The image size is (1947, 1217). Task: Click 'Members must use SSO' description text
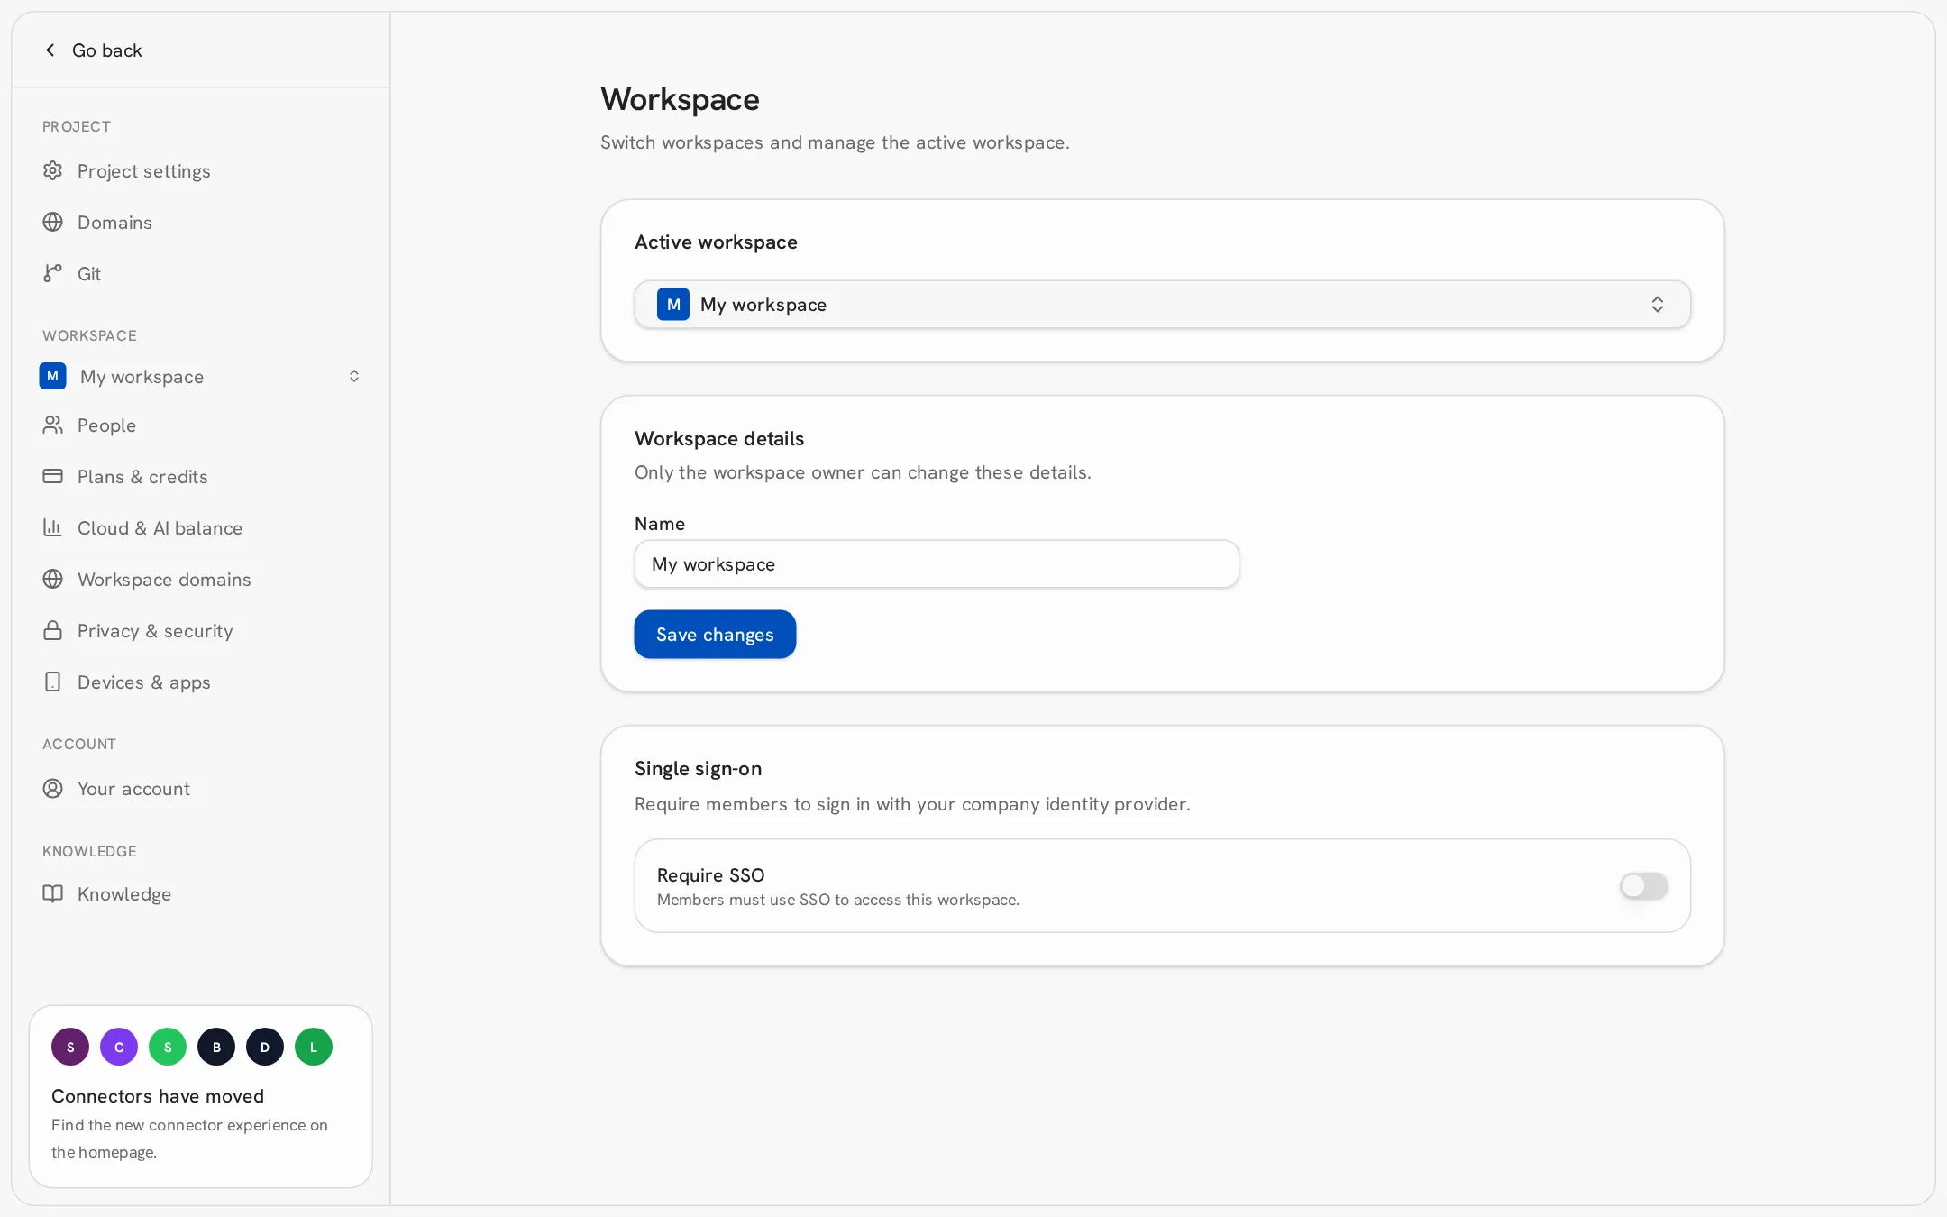point(837,900)
